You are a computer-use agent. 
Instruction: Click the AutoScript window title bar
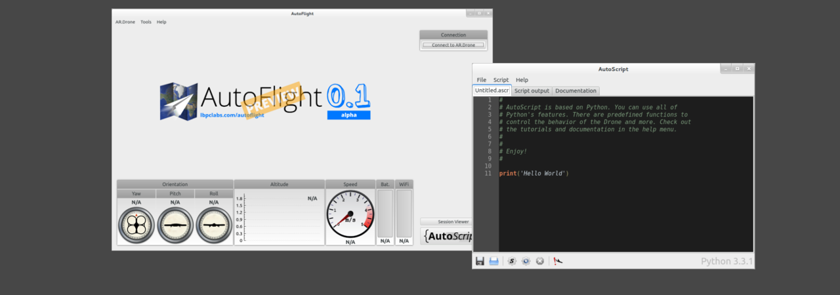click(613, 69)
